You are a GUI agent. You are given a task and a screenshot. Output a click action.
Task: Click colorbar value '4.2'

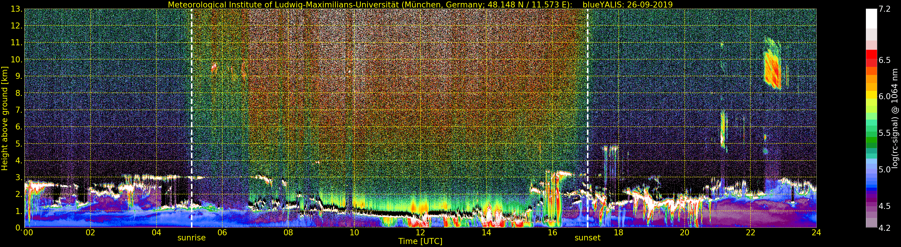click(884, 228)
